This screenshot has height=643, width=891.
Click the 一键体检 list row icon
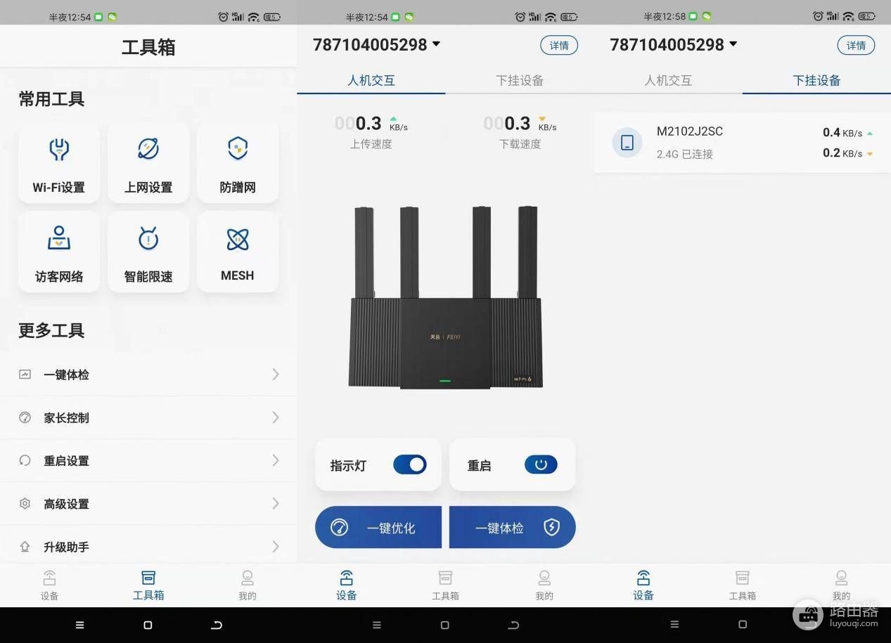click(25, 375)
